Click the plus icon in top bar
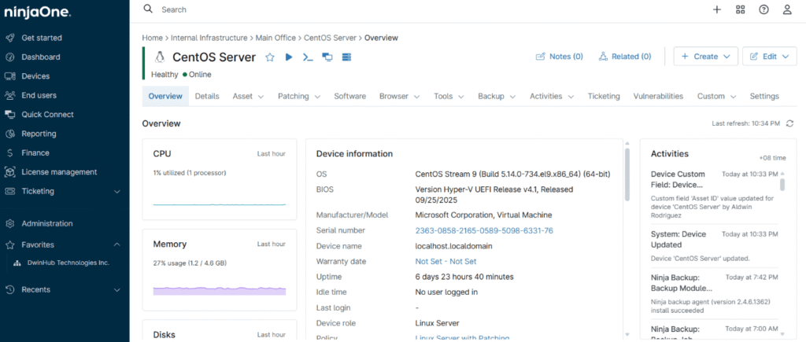The image size is (806, 342). (x=716, y=9)
